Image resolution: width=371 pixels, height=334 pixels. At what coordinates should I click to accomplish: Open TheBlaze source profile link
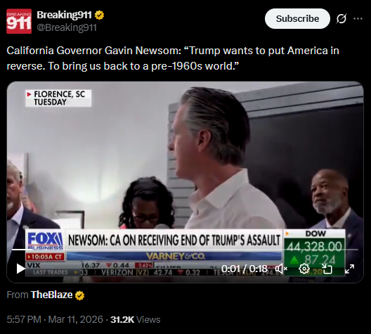pos(51,295)
